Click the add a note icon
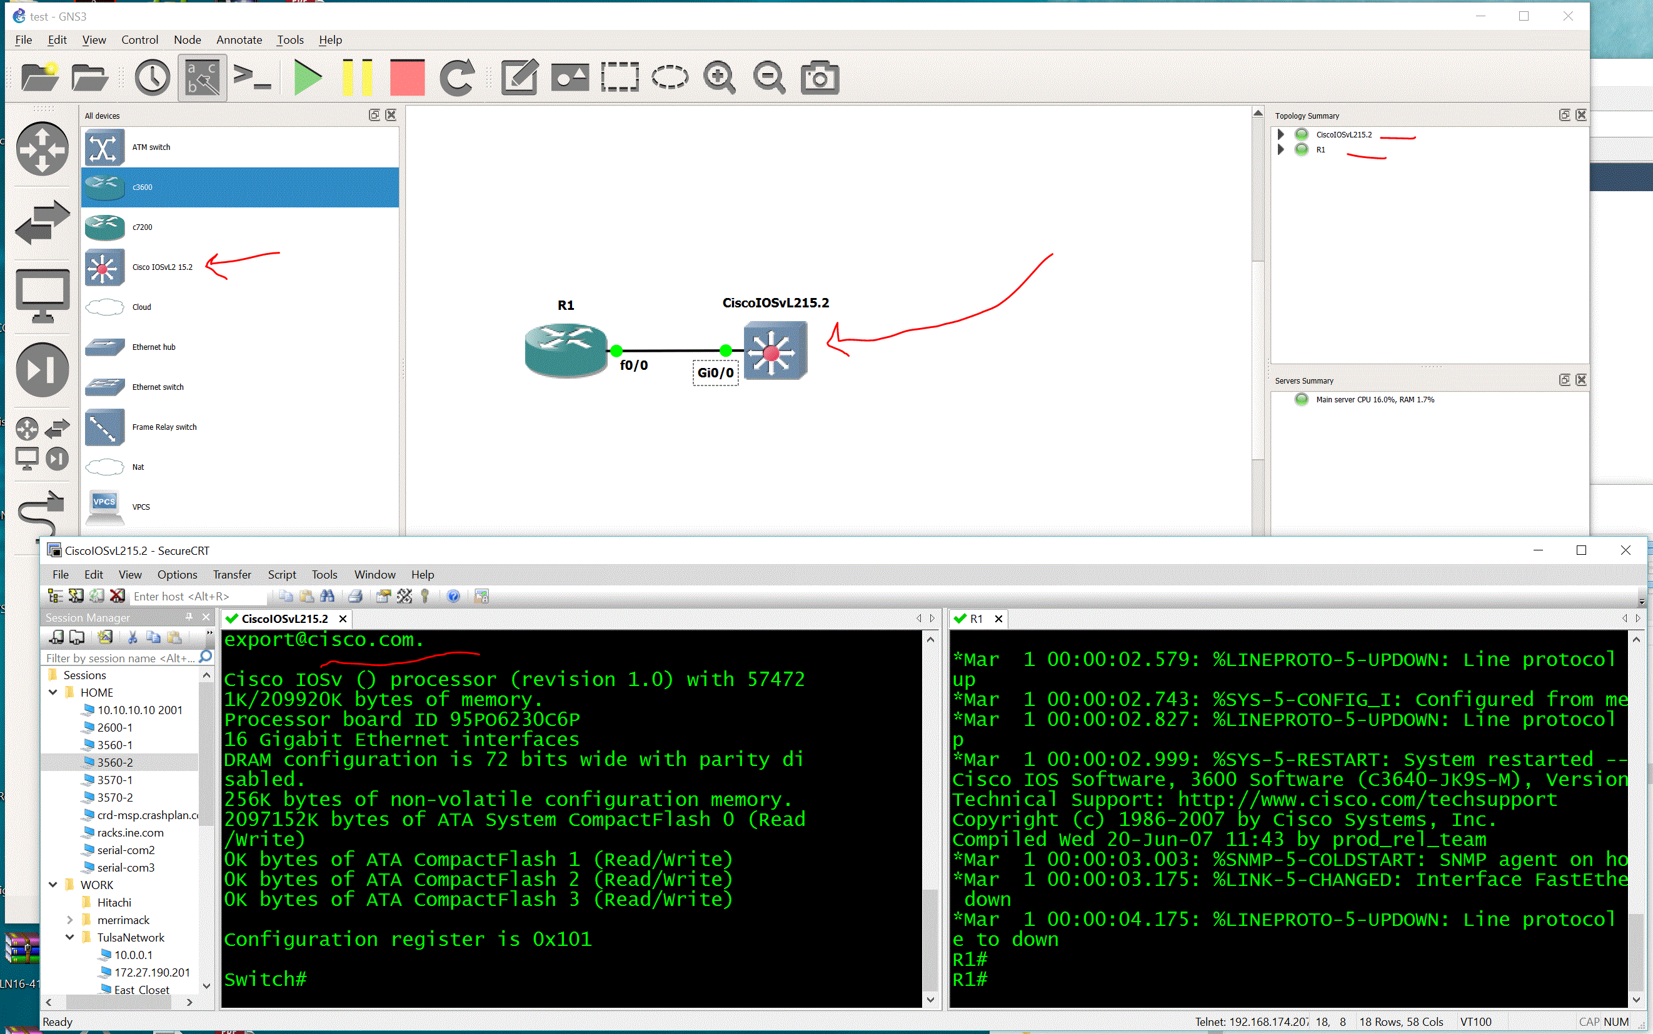Image resolution: width=1653 pixels, height=1034 pixels. click(520, 77)
